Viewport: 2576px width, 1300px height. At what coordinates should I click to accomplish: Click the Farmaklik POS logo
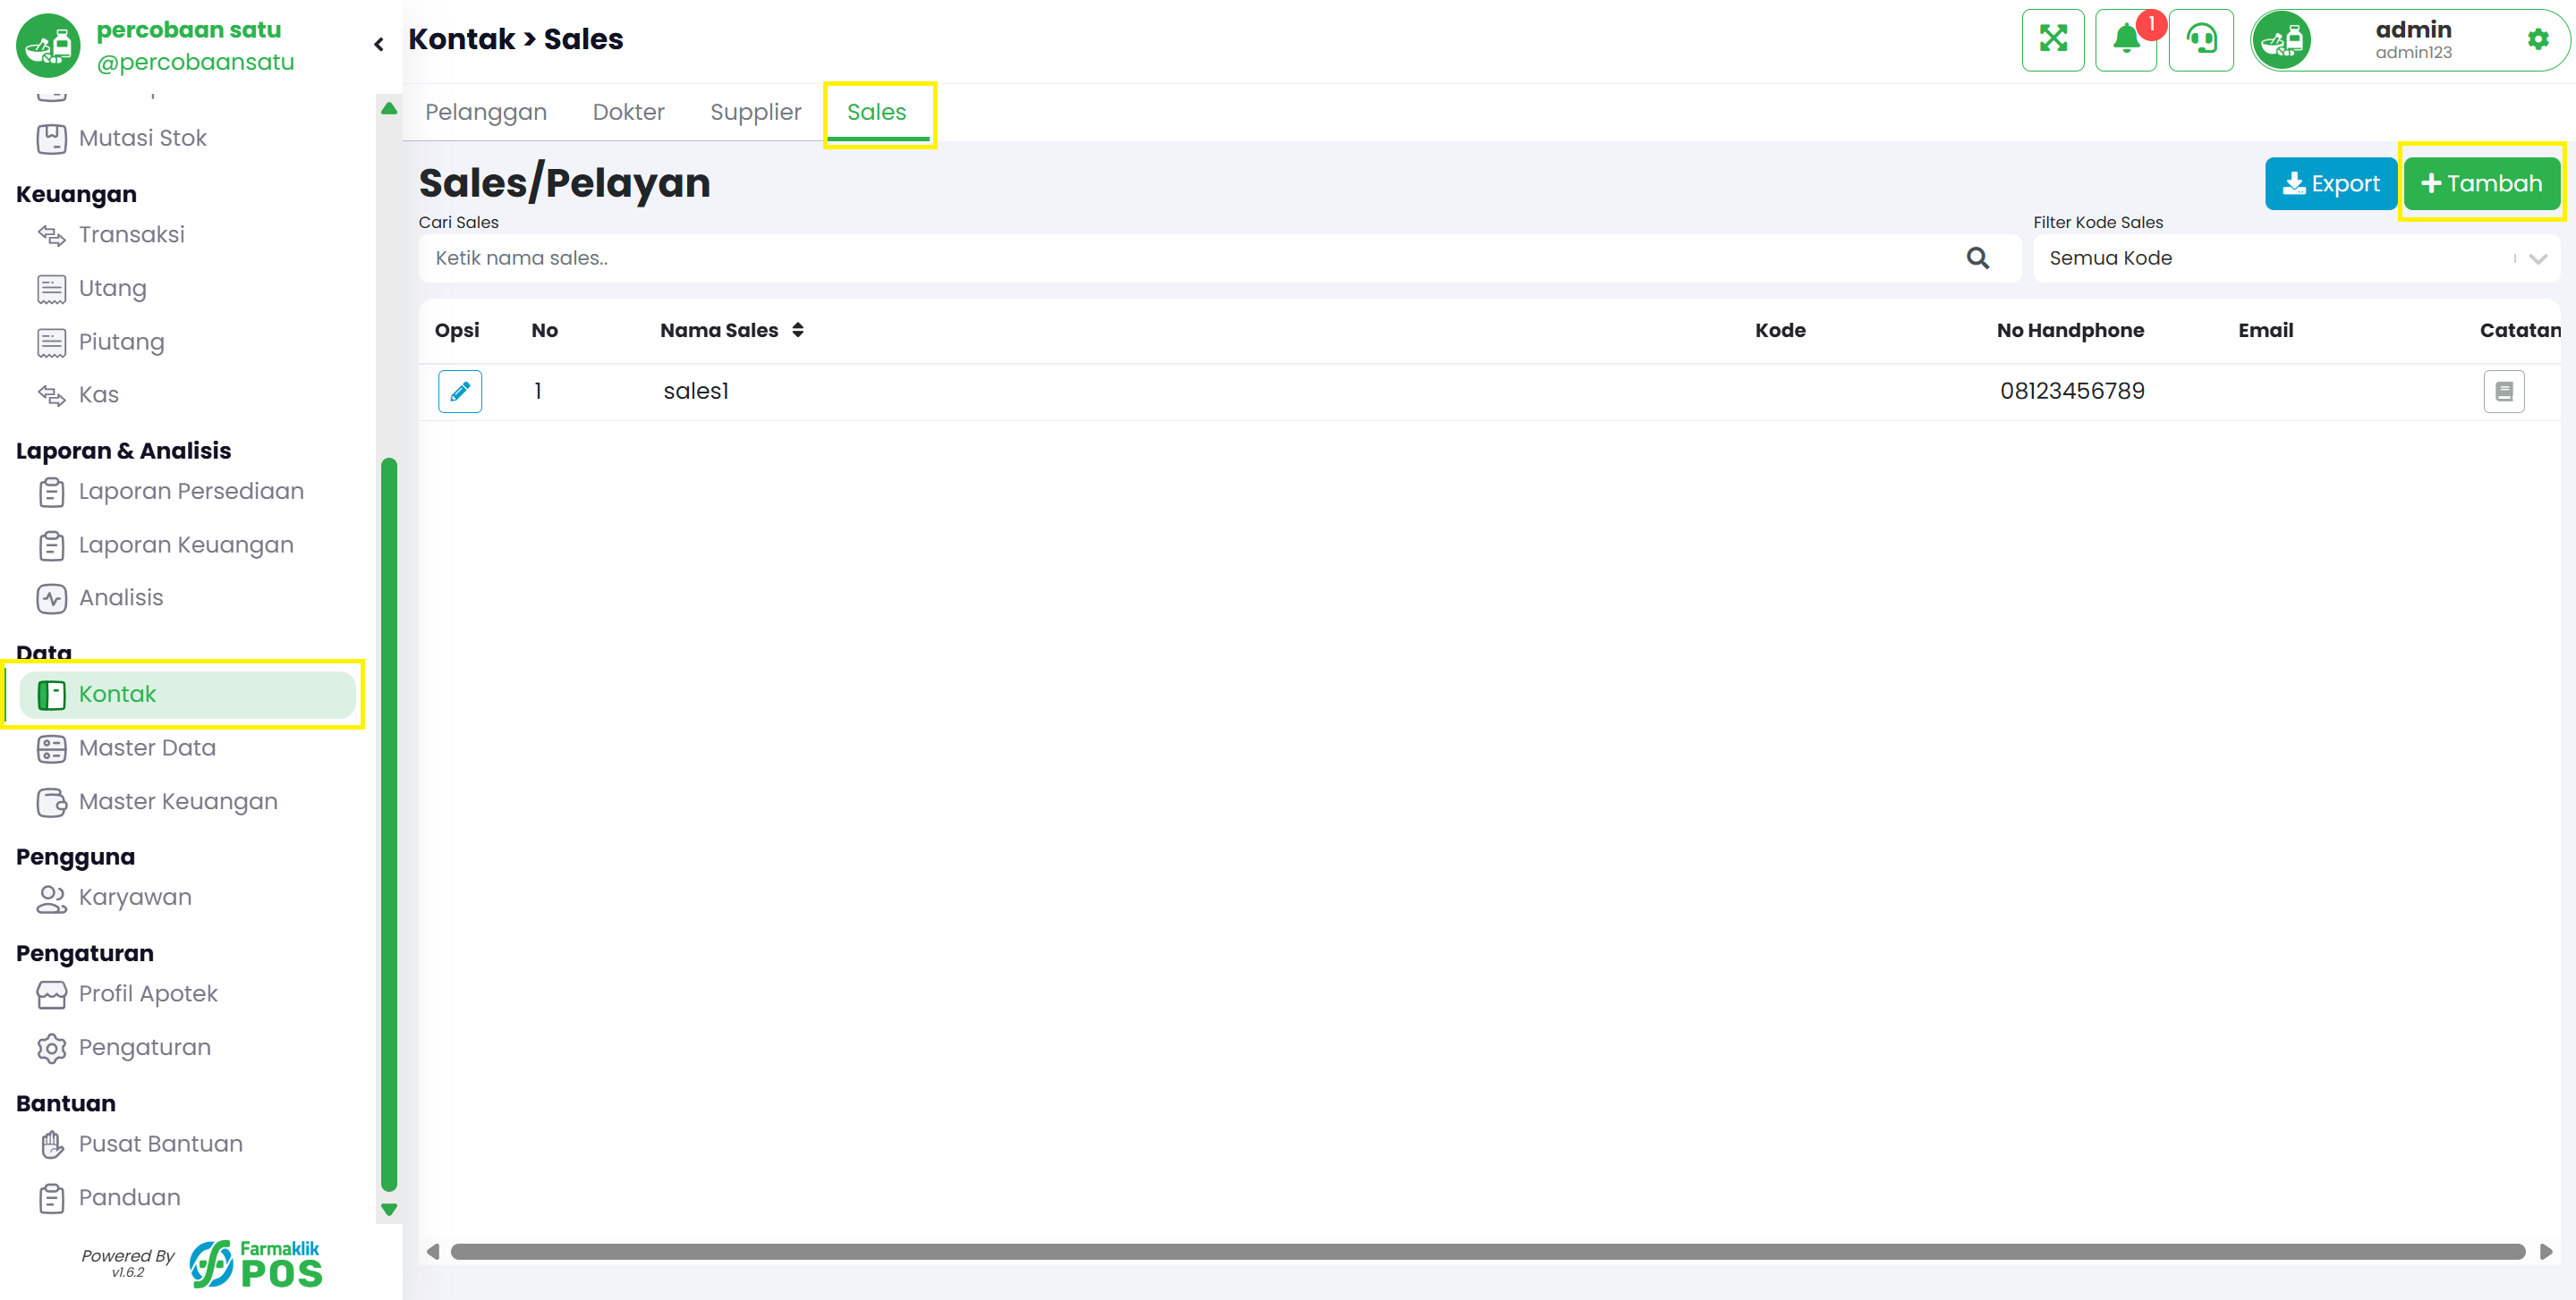pos(256,1263)
